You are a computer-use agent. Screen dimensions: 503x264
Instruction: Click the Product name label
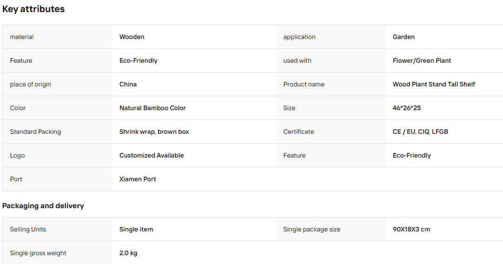[x=304, y=85]
